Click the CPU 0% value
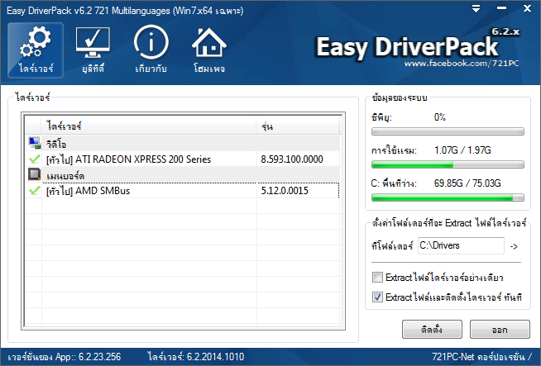 (x=440, y=117)
